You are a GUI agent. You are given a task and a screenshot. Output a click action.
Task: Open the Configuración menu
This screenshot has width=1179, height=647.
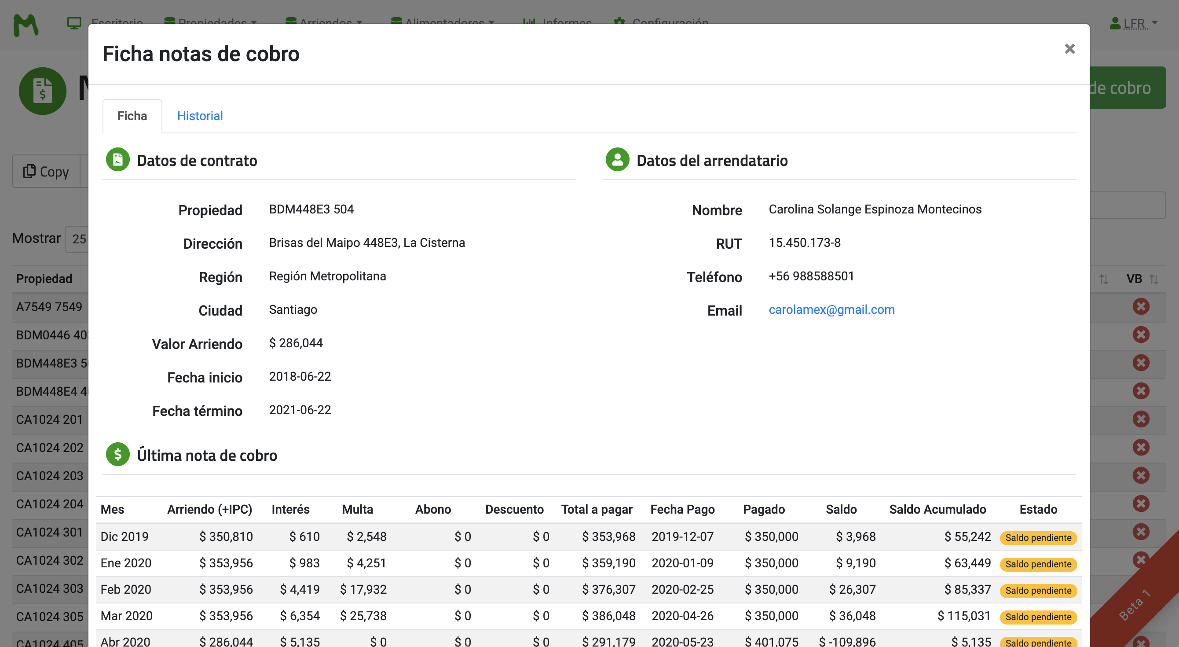click(x=661, y=22)
